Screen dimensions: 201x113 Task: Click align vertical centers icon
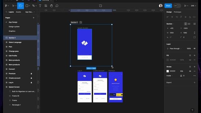tap(186, 17)
